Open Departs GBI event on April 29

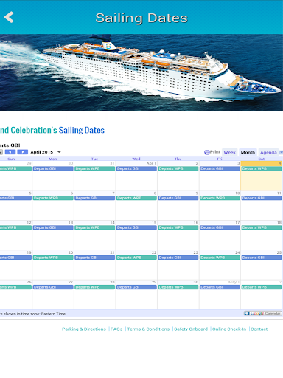click(136, 287)
